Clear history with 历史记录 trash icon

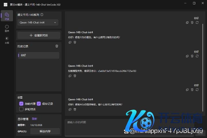[x=57, y=46]
